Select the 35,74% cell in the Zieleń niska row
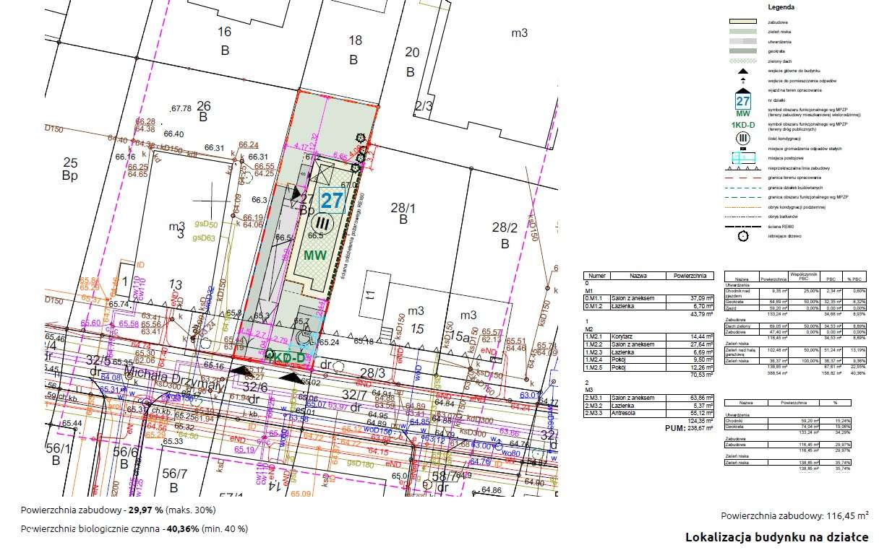This screenshot has width=879, height=558. tap(836, 463)
